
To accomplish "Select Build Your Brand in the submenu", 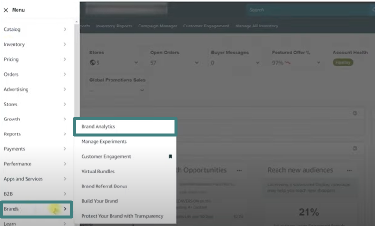I will 99,201.
